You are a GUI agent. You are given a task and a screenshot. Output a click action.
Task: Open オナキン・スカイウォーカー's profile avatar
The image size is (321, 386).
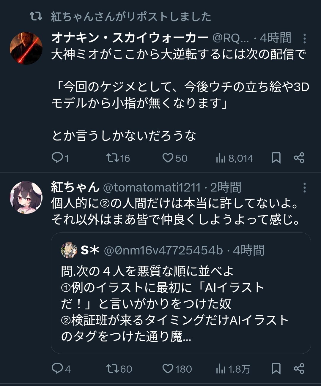[x=26, y=48]
